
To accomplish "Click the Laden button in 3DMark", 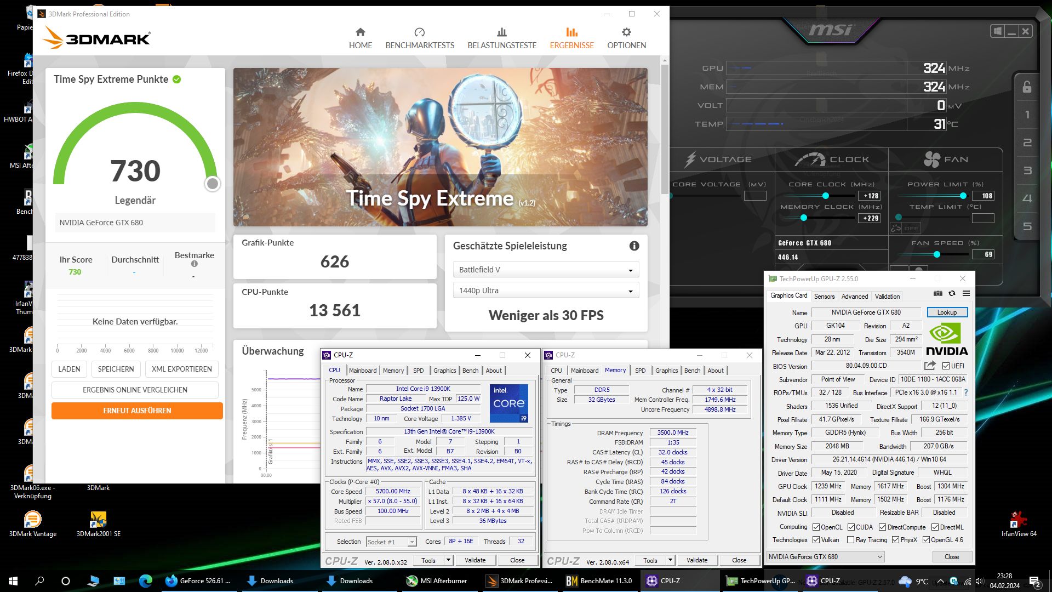I will point(69,369).
